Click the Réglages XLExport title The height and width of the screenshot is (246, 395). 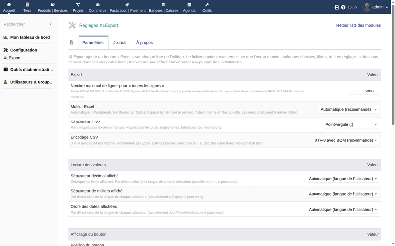[98, 25]
